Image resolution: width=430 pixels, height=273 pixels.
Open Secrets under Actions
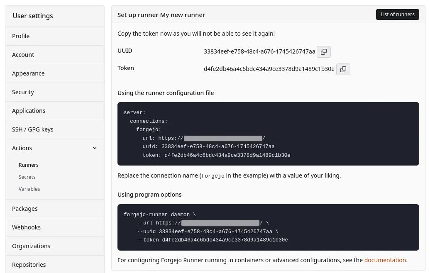point(27,177)
